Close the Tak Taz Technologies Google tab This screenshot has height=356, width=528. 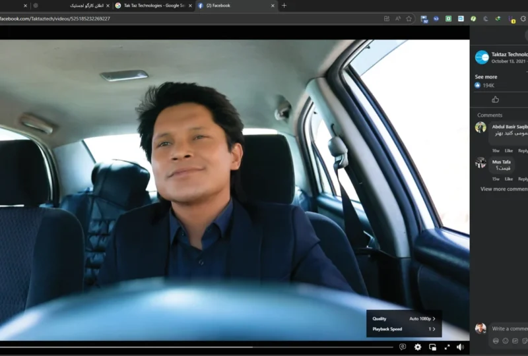tap(190, 6)
